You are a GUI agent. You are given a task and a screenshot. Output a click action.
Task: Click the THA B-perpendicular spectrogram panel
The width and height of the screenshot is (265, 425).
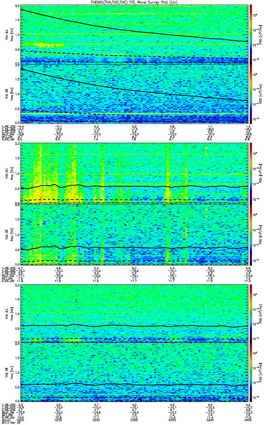point(134,34)
